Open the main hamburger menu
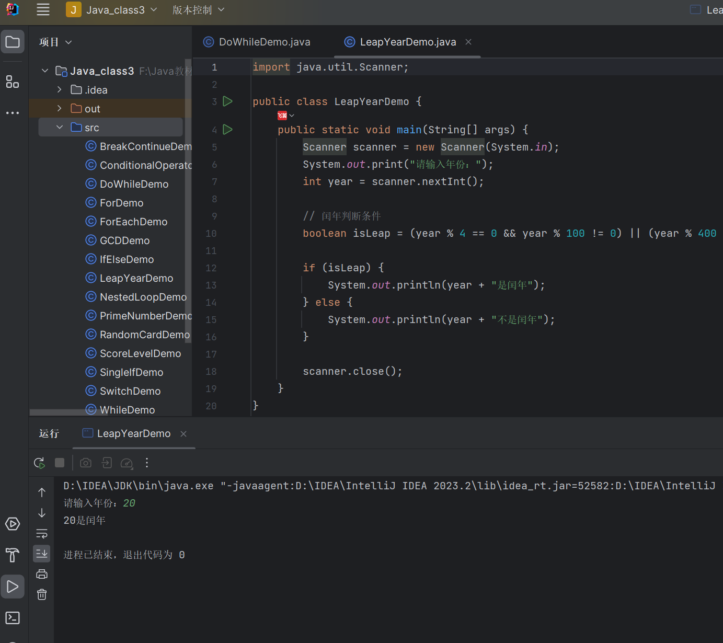The image size is (723, 643). pyautogui.click(x=43, y=10)
